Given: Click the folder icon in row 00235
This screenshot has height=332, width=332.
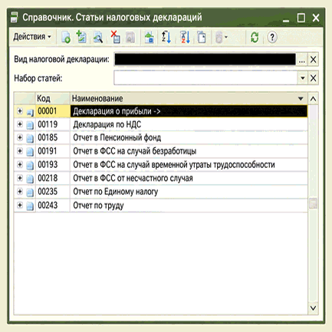Looking at the screenshot, I should click(30, 192).
